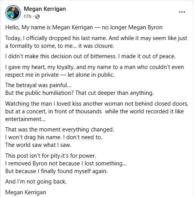The image size is (194, 197).
Task: Click the line "The betrayal was painful"
Action: point(38,85)
